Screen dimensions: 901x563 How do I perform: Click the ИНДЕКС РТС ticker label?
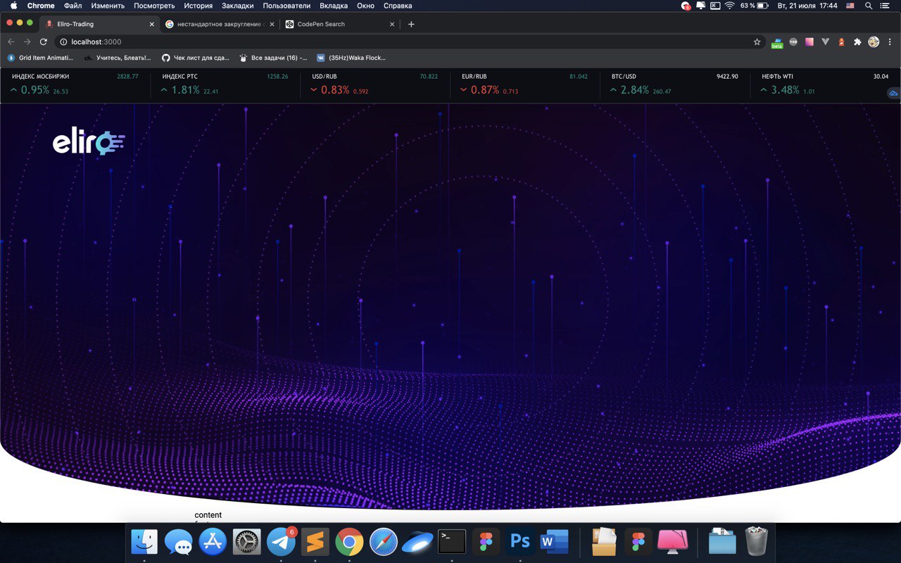[x=179, y=76]
